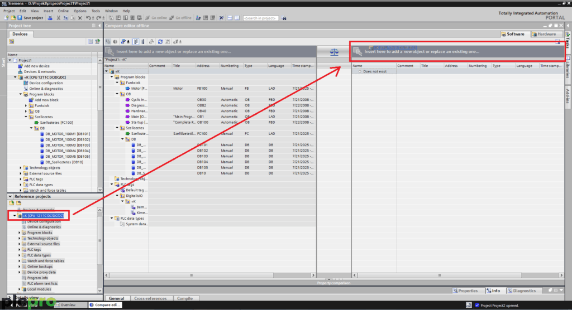Collapse the Reference projects section
Screen dimensions: 572x310
click(x=10, y=196)
